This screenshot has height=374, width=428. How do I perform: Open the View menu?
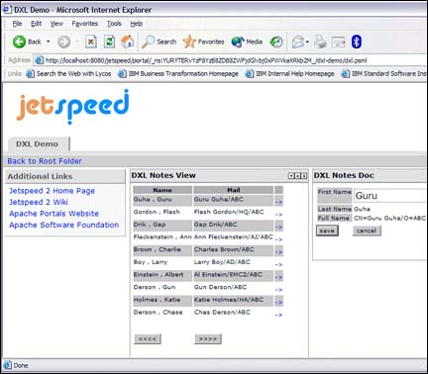point(56,24)
